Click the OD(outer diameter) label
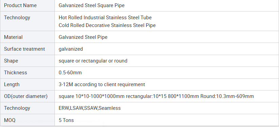 pos(26,96)
